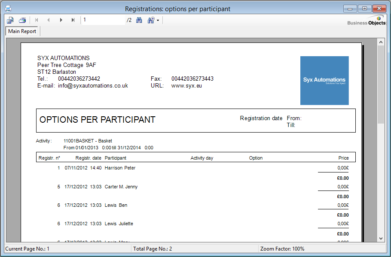Screen dimensions: 391x257
Task: Go to the previous page
Action: (x=49, y=20)
